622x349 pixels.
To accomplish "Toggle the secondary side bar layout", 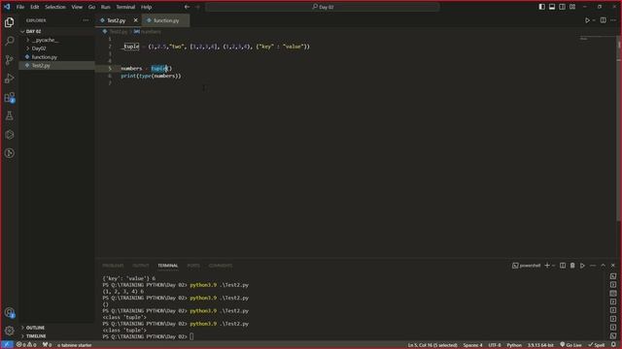I will (x=562, y=7).
